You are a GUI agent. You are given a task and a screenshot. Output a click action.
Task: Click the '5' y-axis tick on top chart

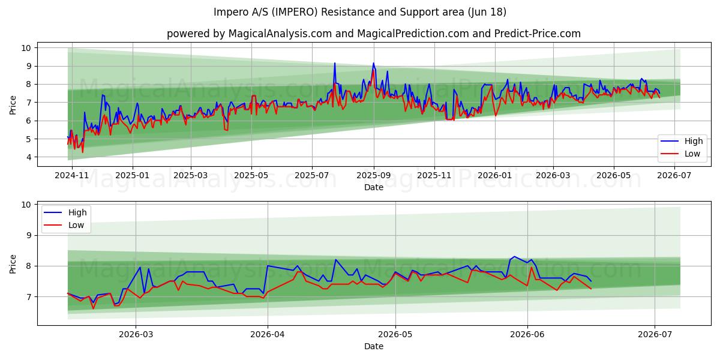(x=29, y=139)
